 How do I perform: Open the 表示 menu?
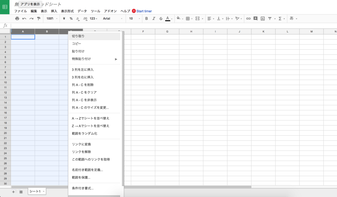click(44, 11)
